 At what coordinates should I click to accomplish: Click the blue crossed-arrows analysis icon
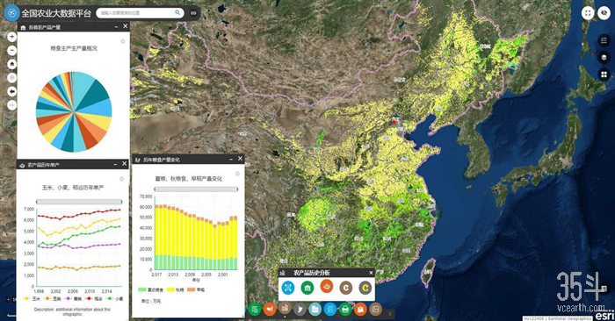[x=288, y=288]
